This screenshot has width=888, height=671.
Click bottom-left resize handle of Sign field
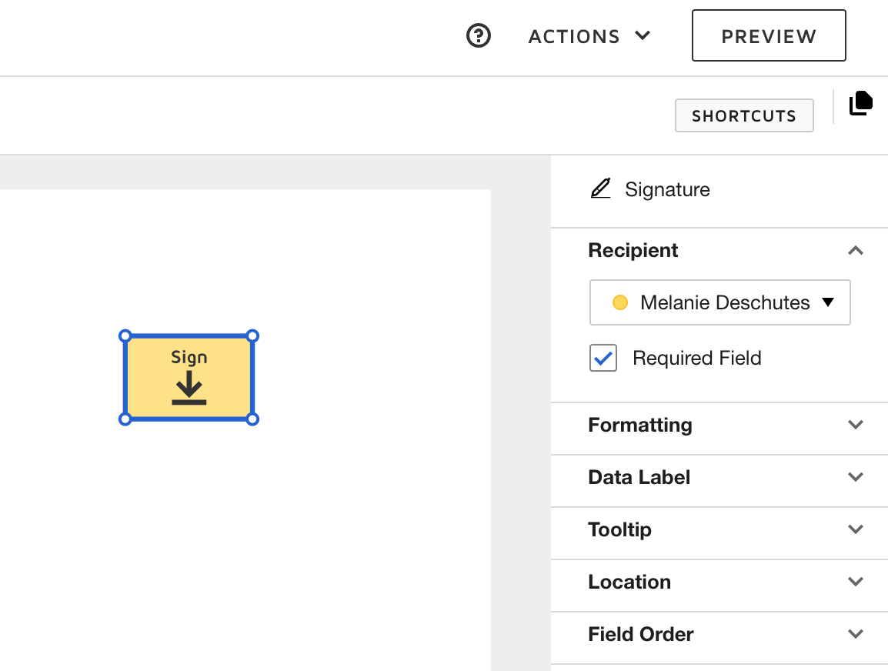pos(125,419)
